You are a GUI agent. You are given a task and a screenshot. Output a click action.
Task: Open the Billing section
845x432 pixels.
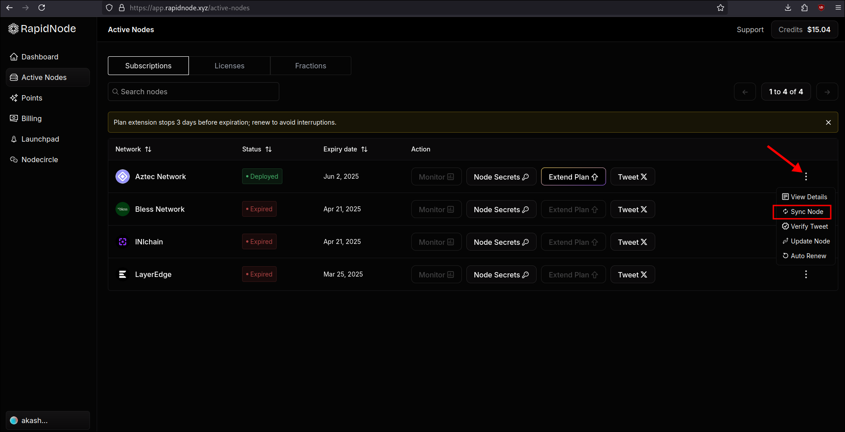click(x=48, y=118)
